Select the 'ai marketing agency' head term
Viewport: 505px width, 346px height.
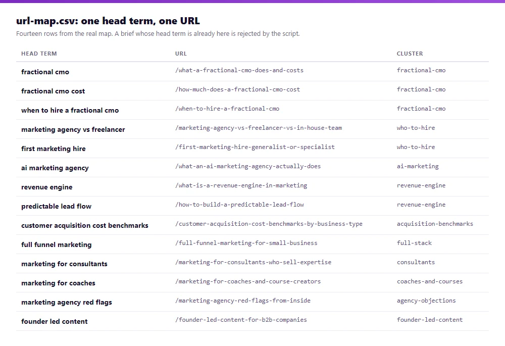pos(55,168)
